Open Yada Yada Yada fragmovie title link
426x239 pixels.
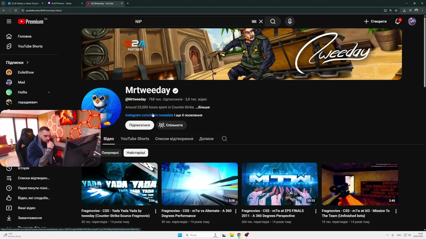116,213
